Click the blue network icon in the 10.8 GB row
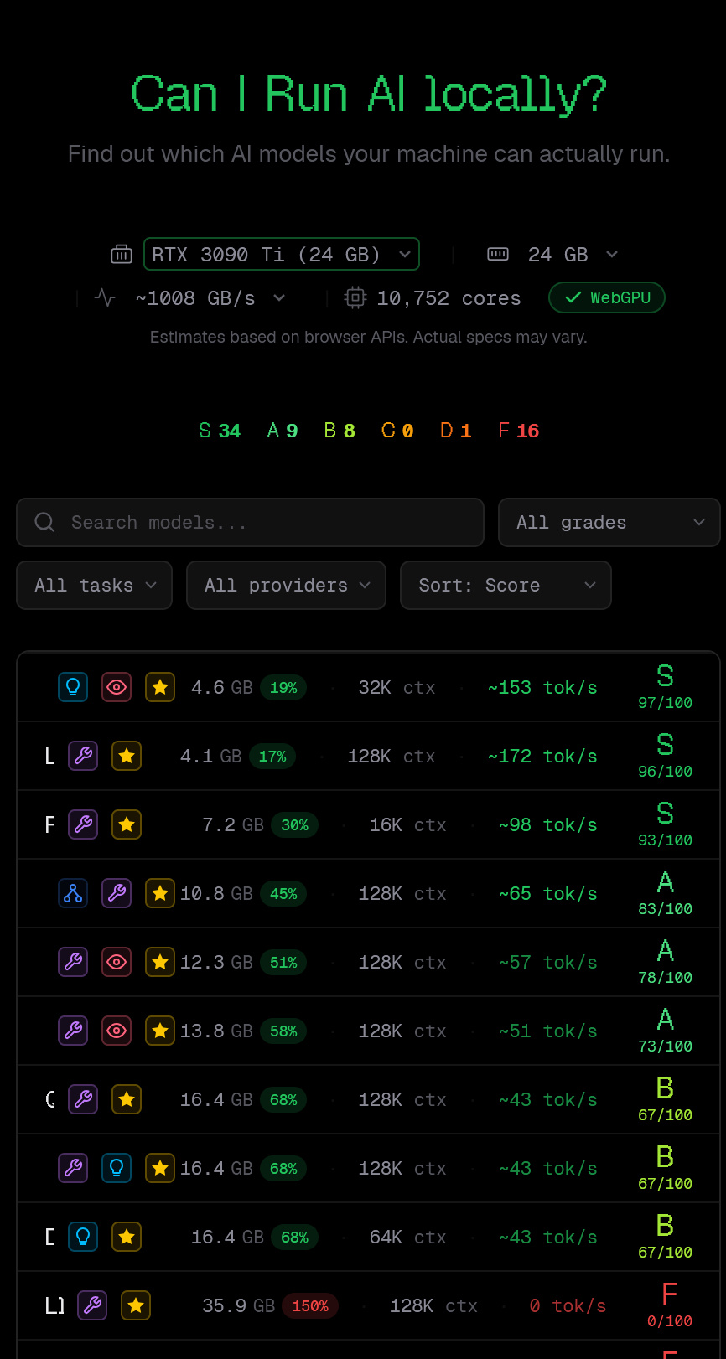 point(73,894)
